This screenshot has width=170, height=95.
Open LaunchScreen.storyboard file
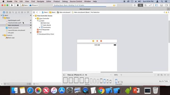16,30
